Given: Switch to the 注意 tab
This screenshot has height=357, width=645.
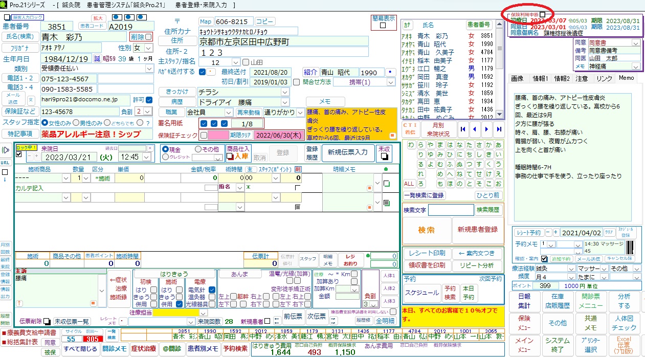Looking at the screenshot, I should [582, 78].
